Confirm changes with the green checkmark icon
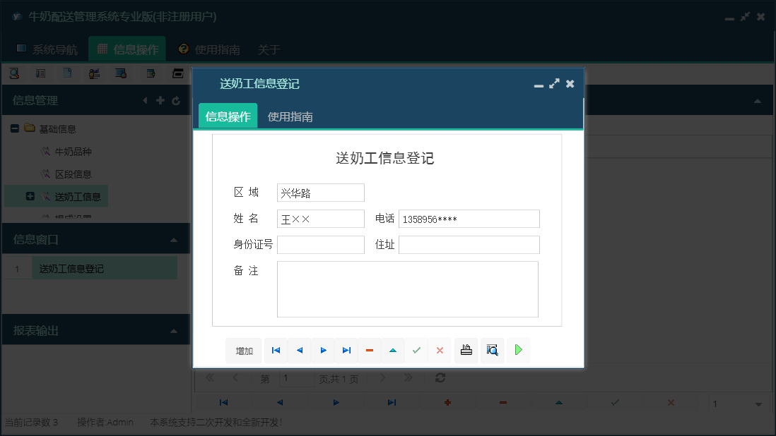 click(x=416, y=350)
